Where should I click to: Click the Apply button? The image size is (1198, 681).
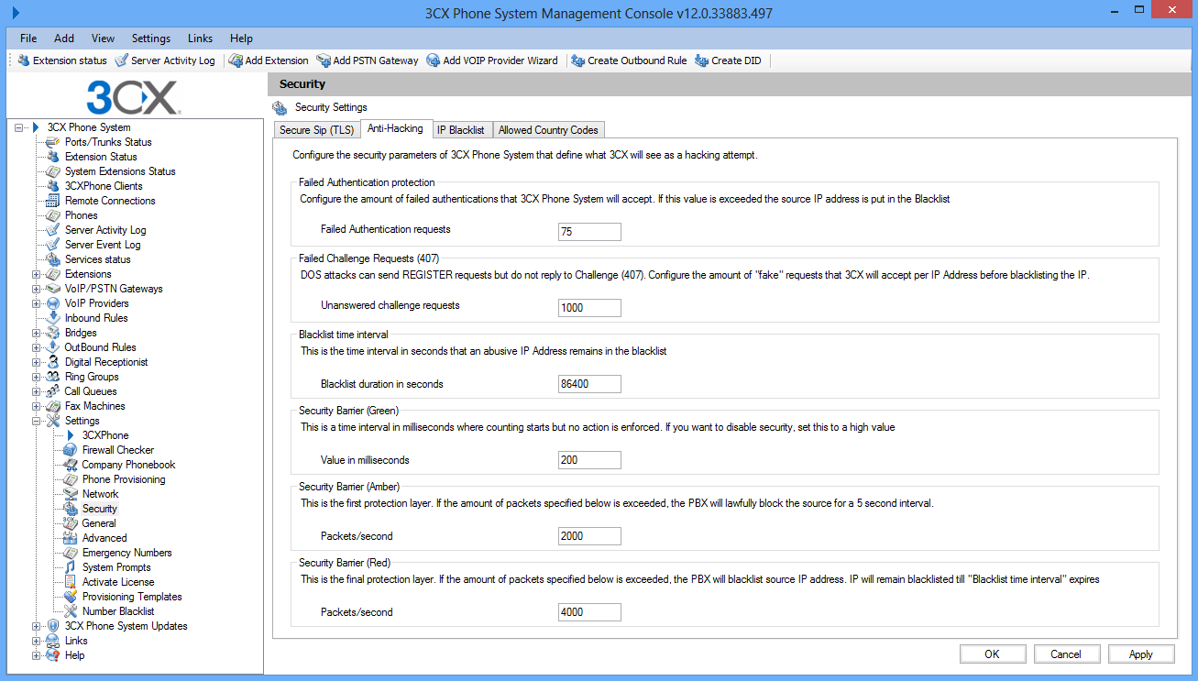pos(1141,654)
